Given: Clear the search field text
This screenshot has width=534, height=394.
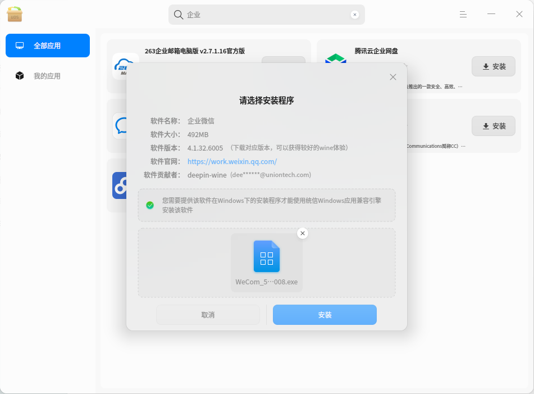Looking at the screenshot, I should pyautogui.click(x=354, y=15).
